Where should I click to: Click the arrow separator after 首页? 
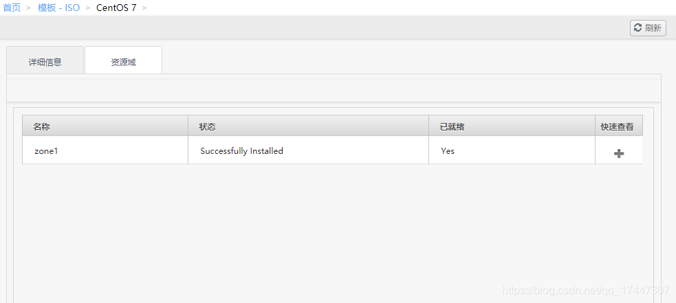(x=29, y=8)
